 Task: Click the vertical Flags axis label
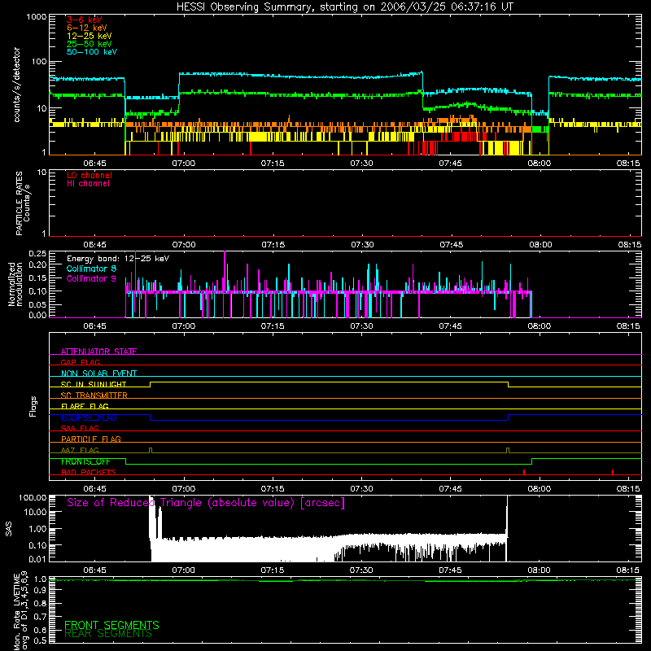click(x=33, y=406)
